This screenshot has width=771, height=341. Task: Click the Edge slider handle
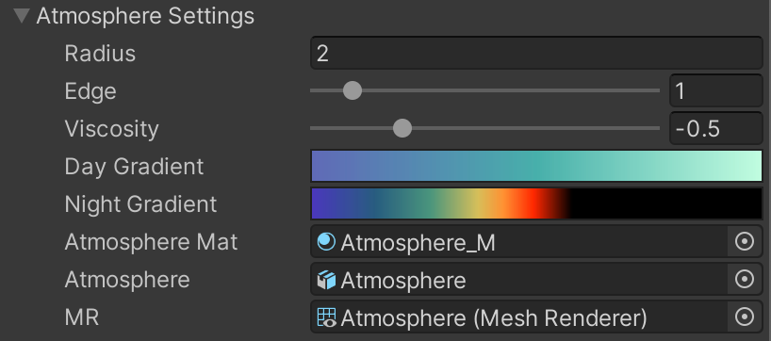click(x=353, y=90)
